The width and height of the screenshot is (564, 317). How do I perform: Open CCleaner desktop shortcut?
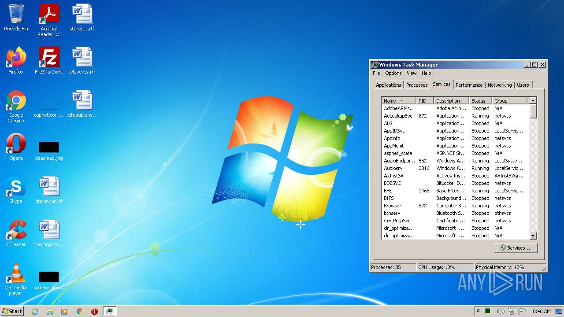tap(16, 233)
